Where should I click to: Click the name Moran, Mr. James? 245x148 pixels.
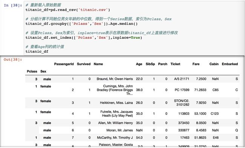[x=119, y=130]
